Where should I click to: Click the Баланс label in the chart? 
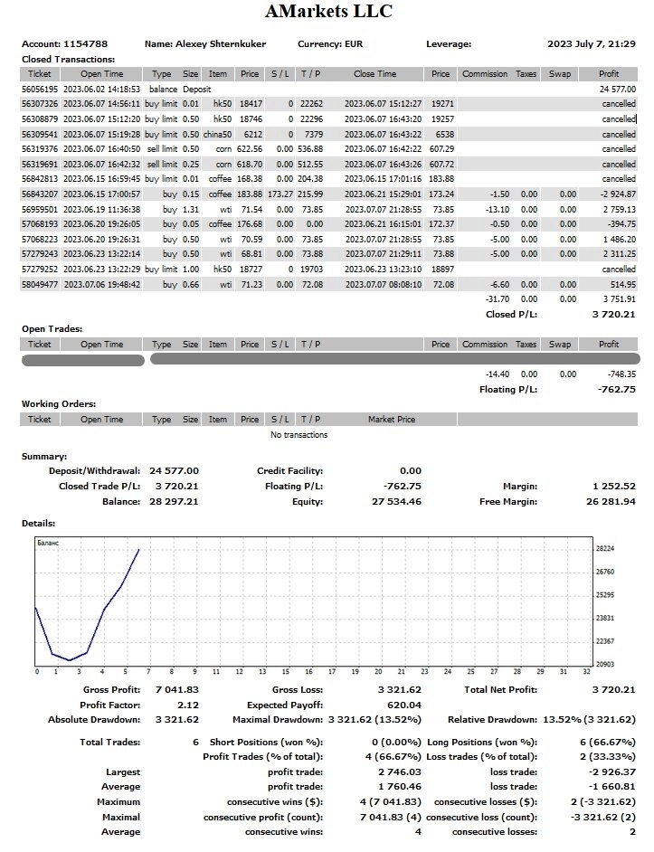pyautogui.click(x=47, y=540)
